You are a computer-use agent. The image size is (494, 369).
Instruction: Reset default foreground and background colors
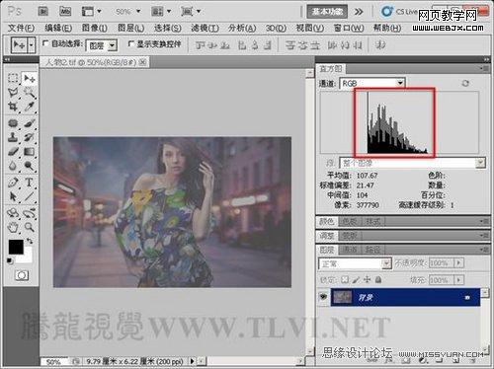point(10,260)
